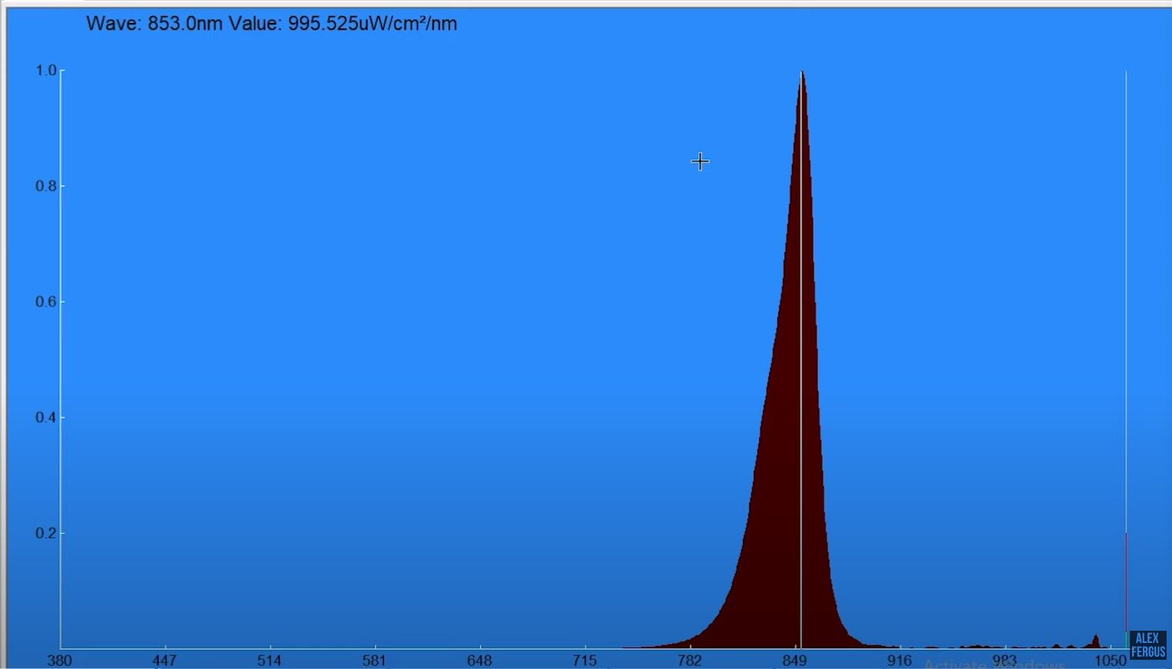Select the crosshair cursor marker
This screenshot has height=669, width=1172.
click(699, 162)
